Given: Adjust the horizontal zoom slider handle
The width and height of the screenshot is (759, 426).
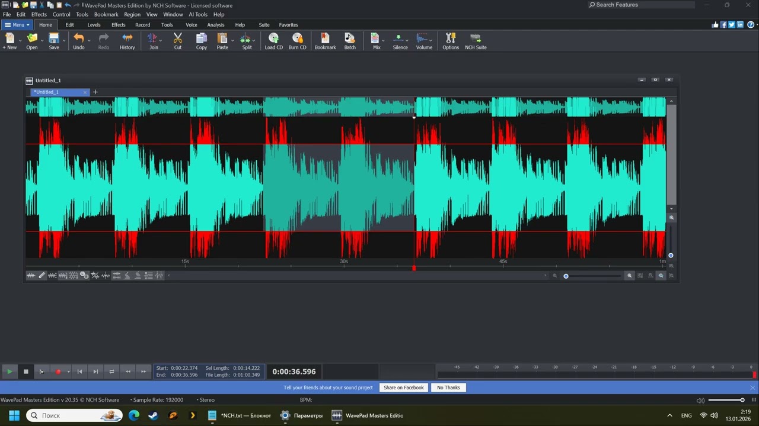Looking at the screenshot, I should (x=566, y=276).
